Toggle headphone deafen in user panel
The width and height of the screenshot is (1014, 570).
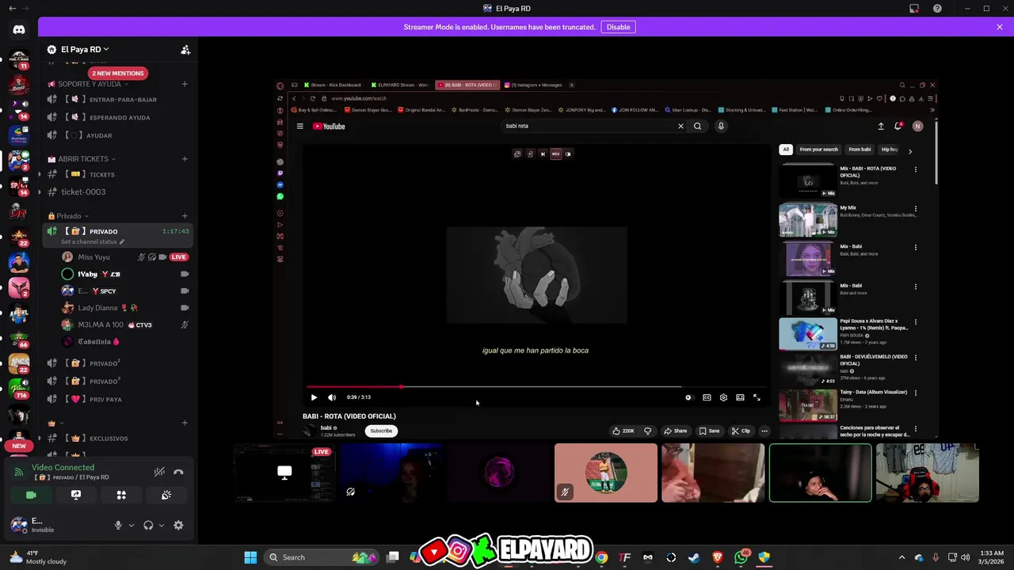point(148,525)
